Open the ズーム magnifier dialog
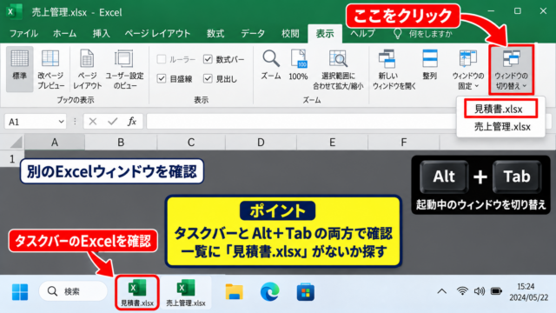The image size is (556, 313). point(271,65)
